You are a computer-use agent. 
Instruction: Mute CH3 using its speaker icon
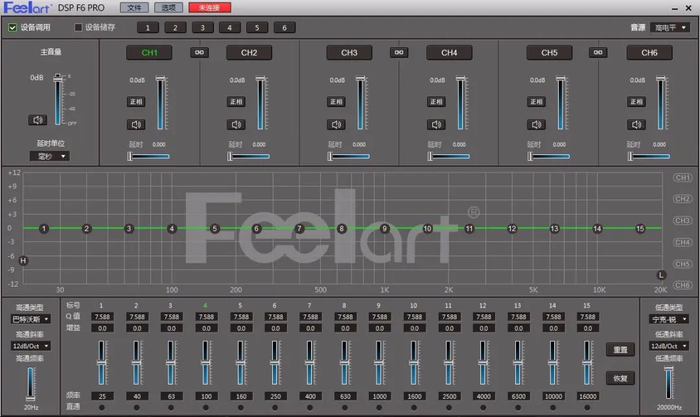tap(336, 125)
